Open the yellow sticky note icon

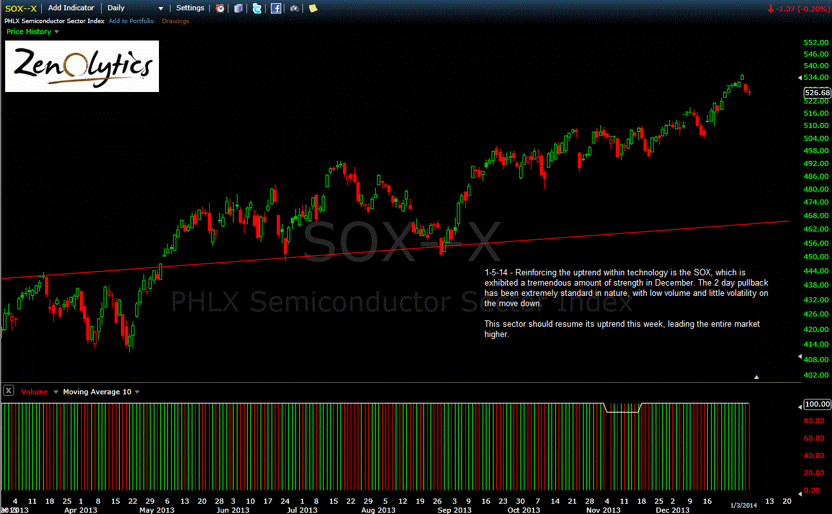313,8
